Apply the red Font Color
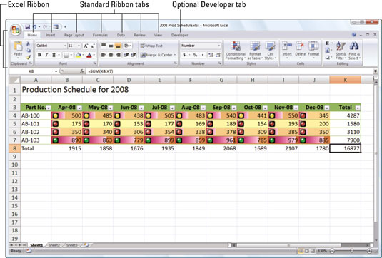Image resolution: width=382 pixels, height=258 pixels. [89, 55]
